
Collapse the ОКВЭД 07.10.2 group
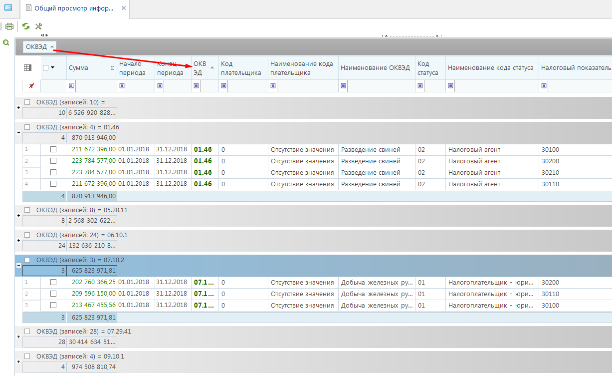coord(18,265)
